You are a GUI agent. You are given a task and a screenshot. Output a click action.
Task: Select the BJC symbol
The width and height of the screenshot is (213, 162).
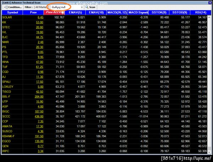(x=5, y=37)
